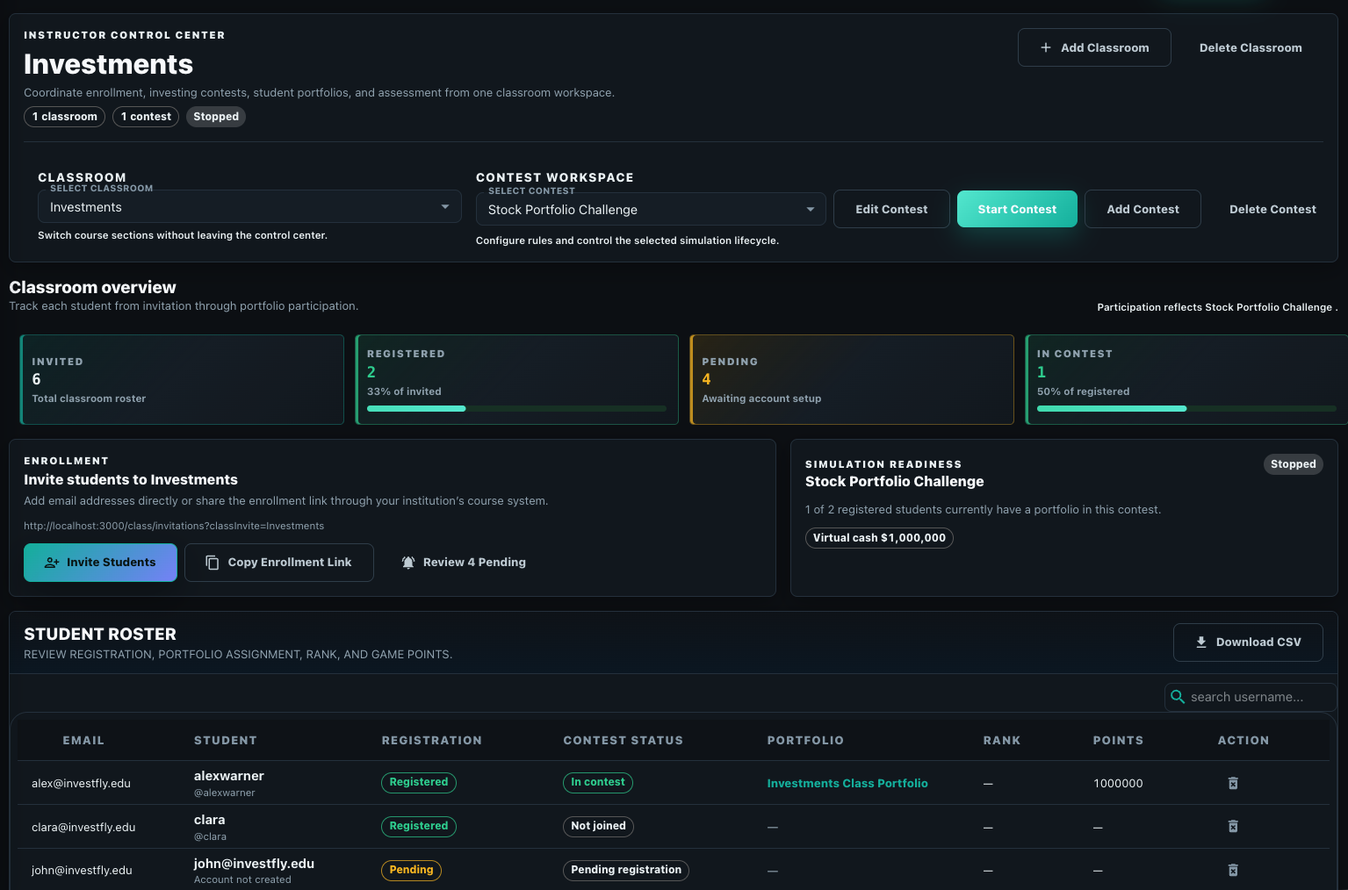This screenshot has width=1348, height=890.
Task: Click the copy icon beside Copy Enrollment Link
Action: click(x=213, y=563)
